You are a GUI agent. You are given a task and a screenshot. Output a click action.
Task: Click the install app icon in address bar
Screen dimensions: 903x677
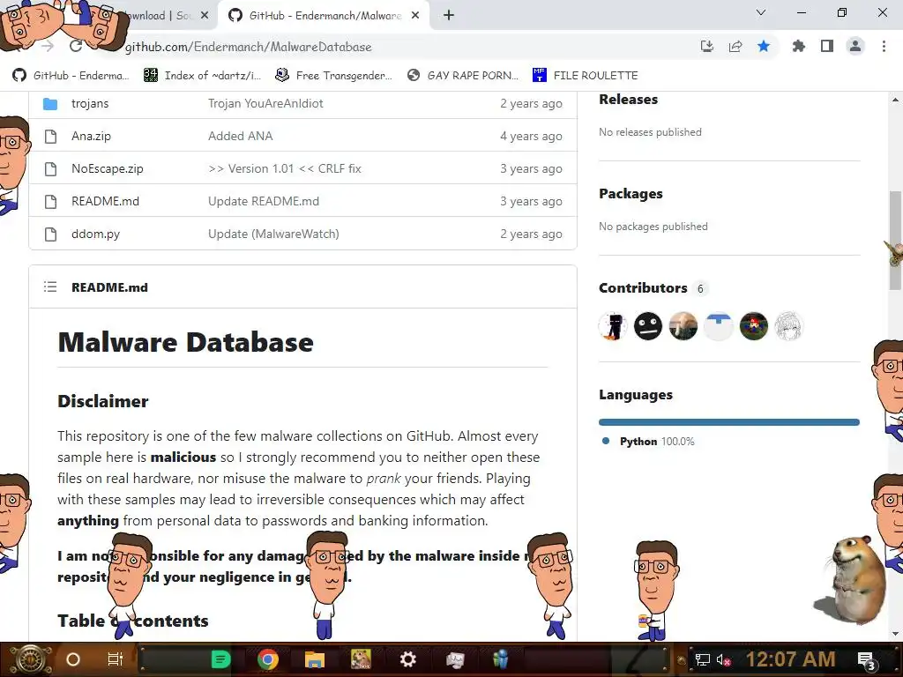706,47
